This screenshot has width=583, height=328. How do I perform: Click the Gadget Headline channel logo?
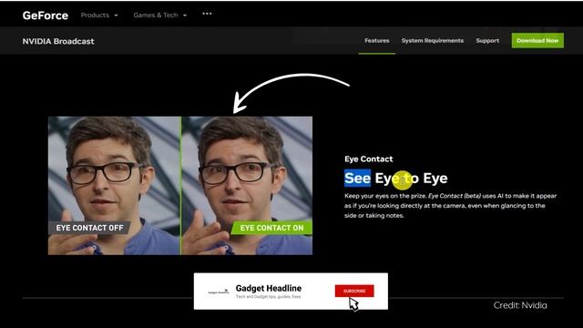pyautogui.click(x=219, y=292)
